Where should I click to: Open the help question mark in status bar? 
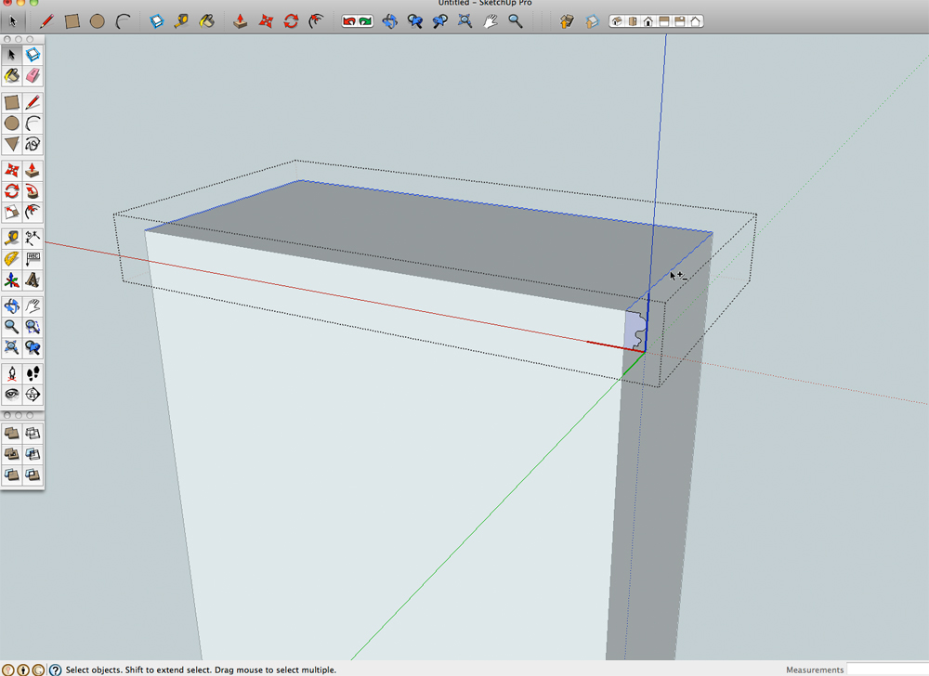click(55, 669)
